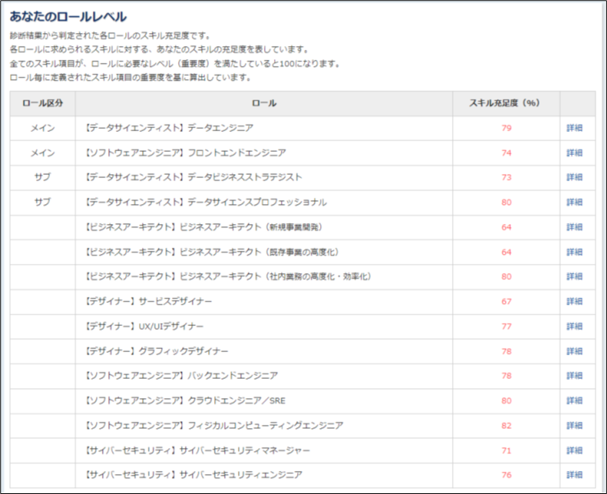Click role text ビジネスアーキテクト(新規事業開発)

click(251, 227)
